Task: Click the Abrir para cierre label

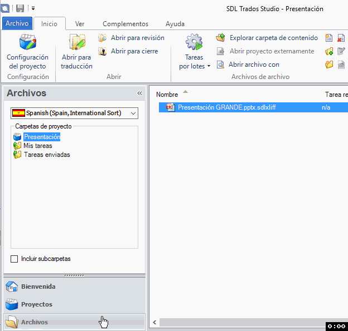Action: (x=134, y=51)
